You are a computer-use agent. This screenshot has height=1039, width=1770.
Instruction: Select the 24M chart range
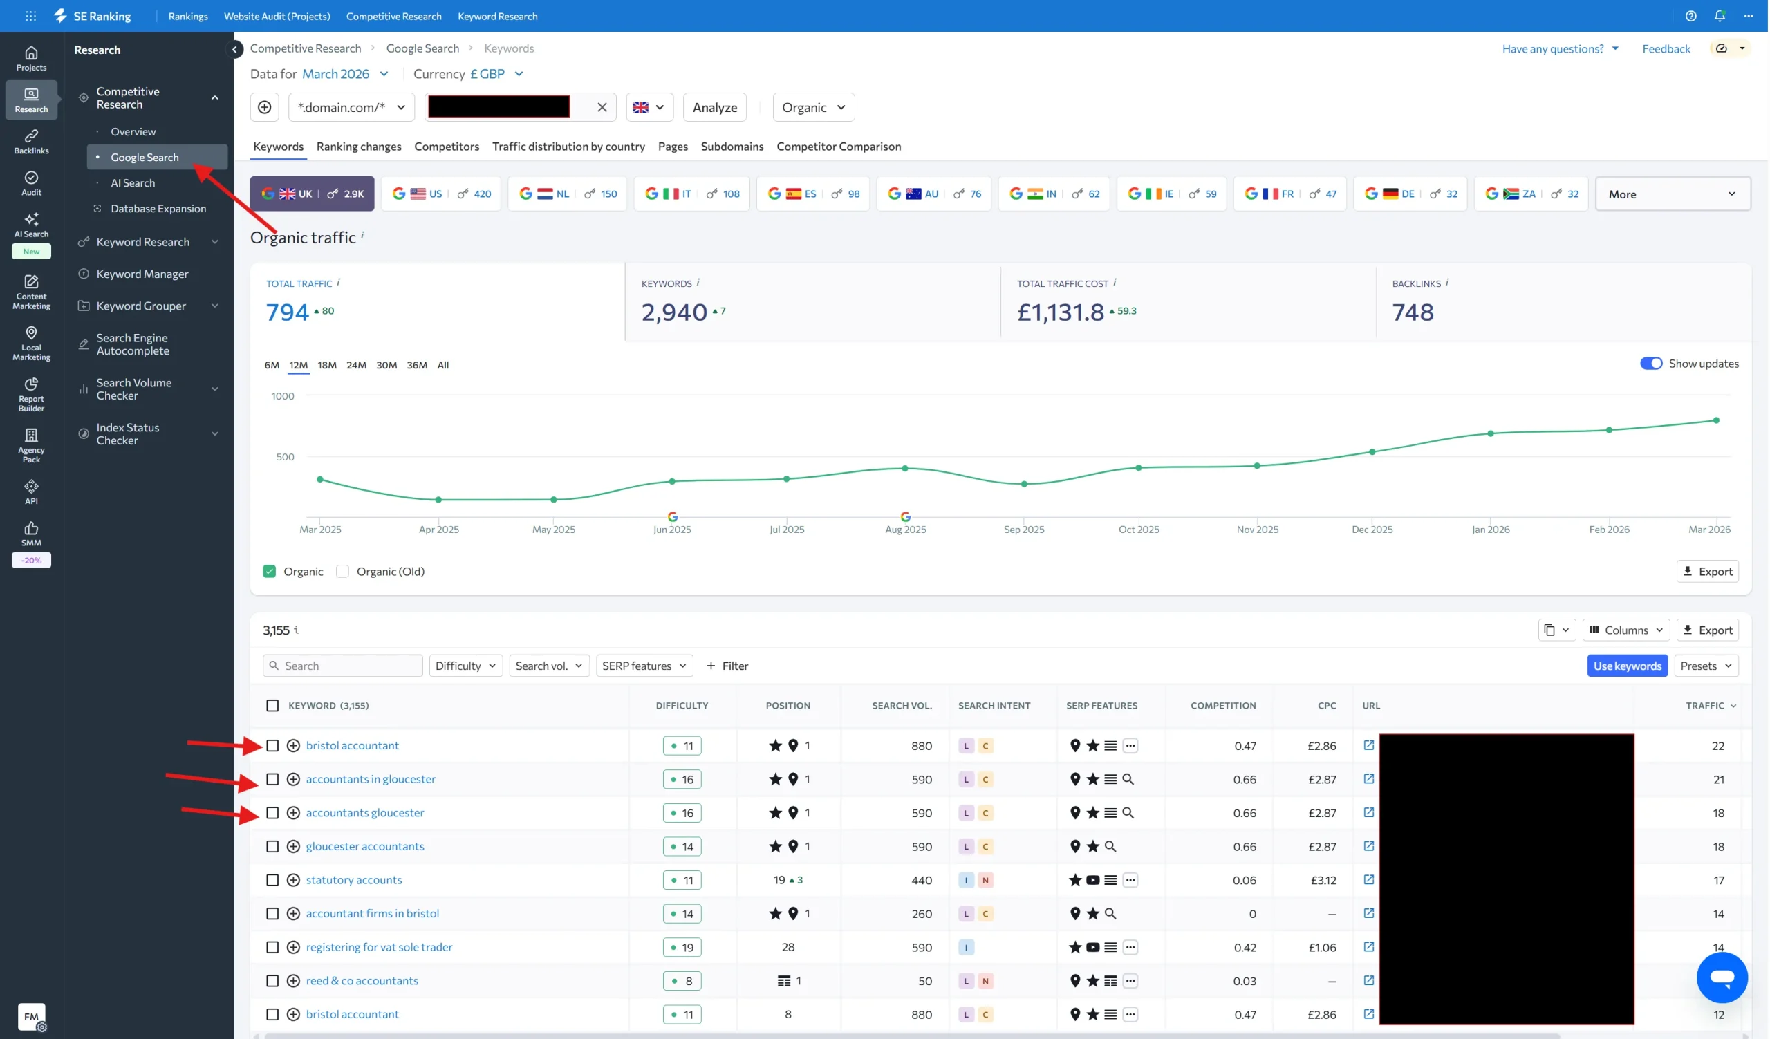(x=356, y=365)
